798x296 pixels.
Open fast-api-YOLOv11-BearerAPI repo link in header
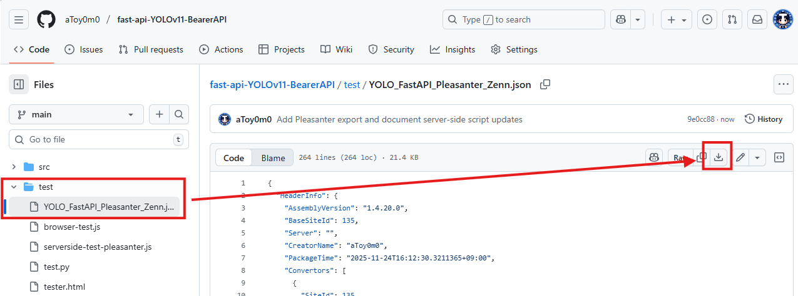coord(172,19)
